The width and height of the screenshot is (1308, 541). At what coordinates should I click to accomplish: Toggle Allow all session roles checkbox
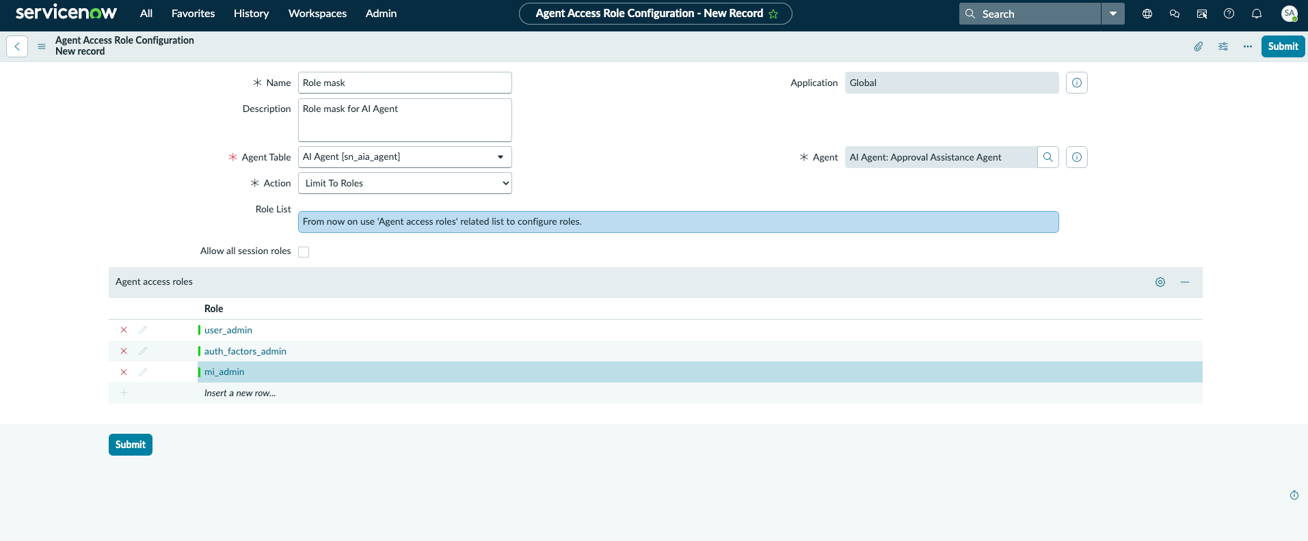pos(304,252)
